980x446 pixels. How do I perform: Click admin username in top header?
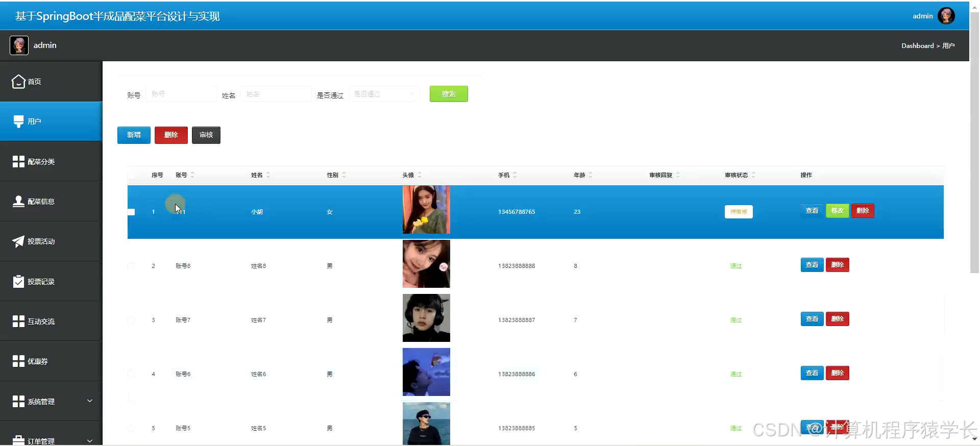922,16
